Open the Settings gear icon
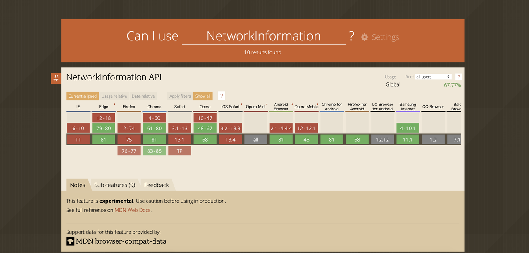This screenshot has height=253, width=529. point(365,37)
